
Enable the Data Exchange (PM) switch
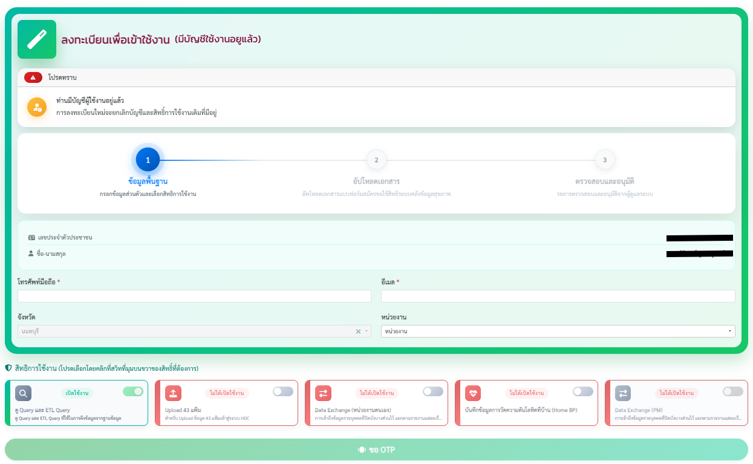733,391
